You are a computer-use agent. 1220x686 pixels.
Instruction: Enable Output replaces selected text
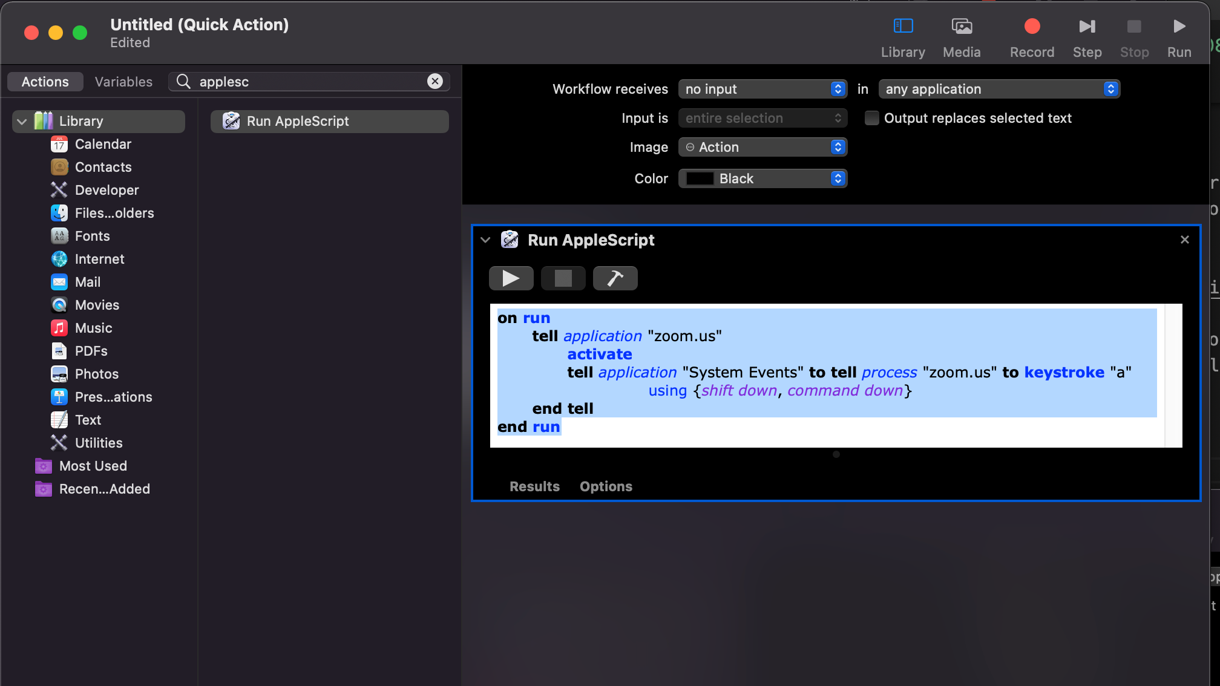point(871,118)
